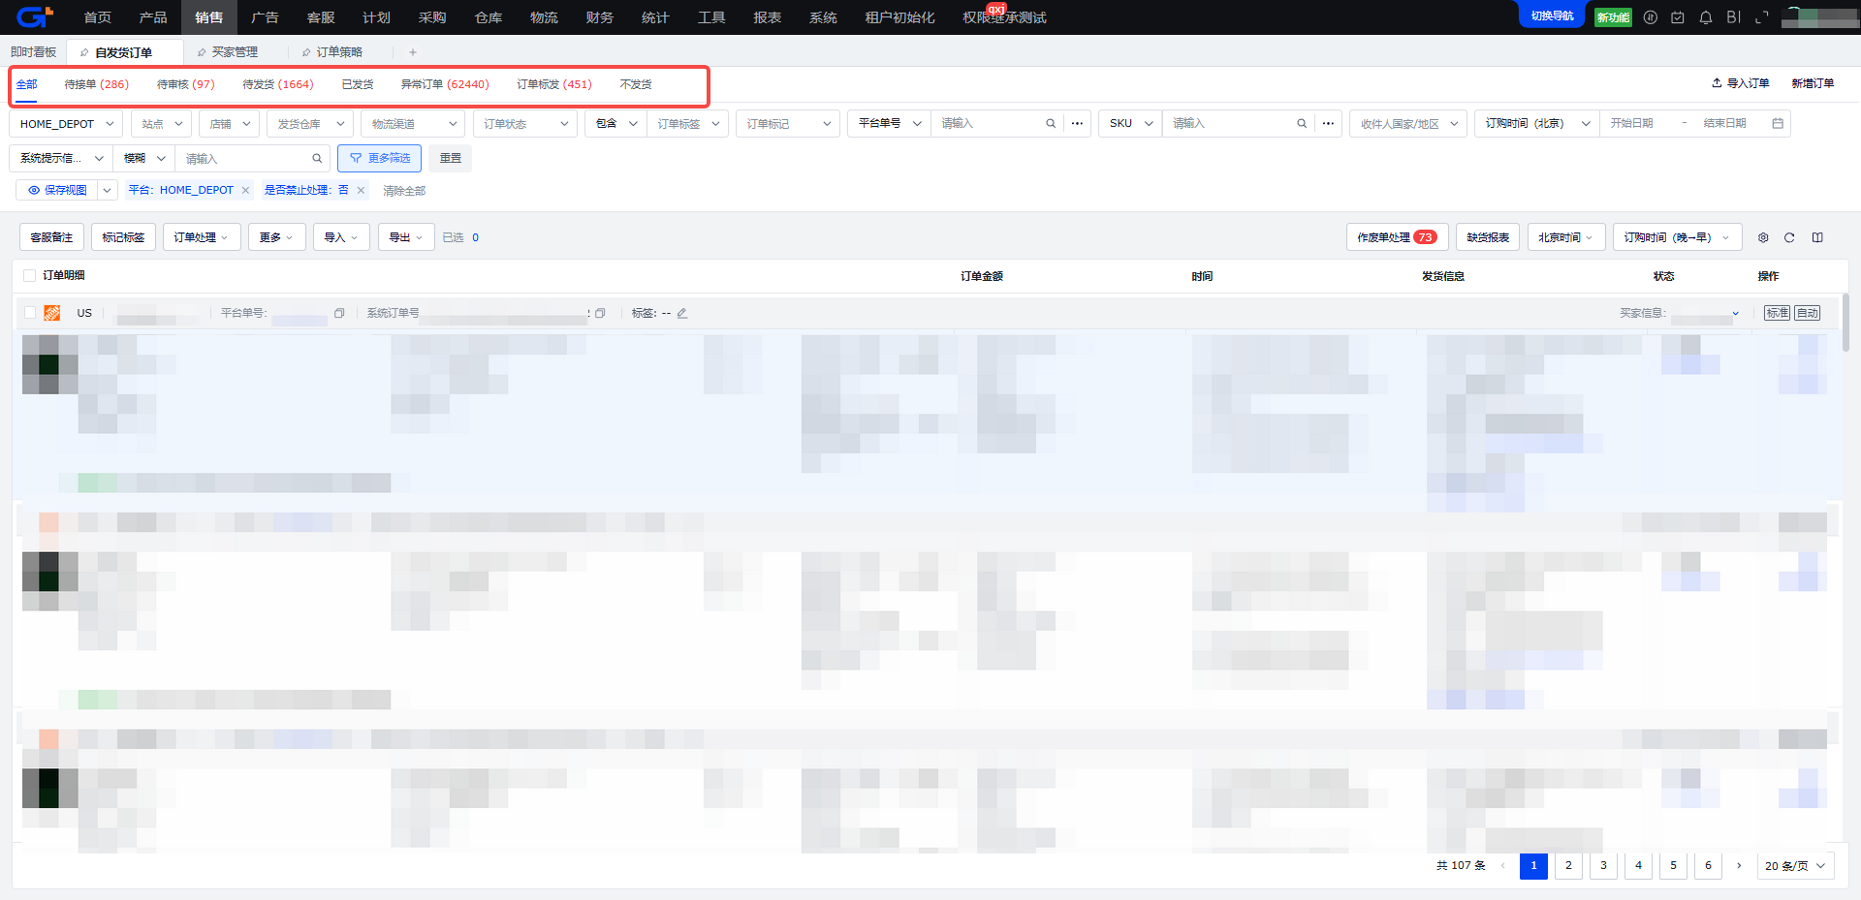Check the US order row checkbox
The height and width of the screenshot is (900, 1861).
(30, 313)
